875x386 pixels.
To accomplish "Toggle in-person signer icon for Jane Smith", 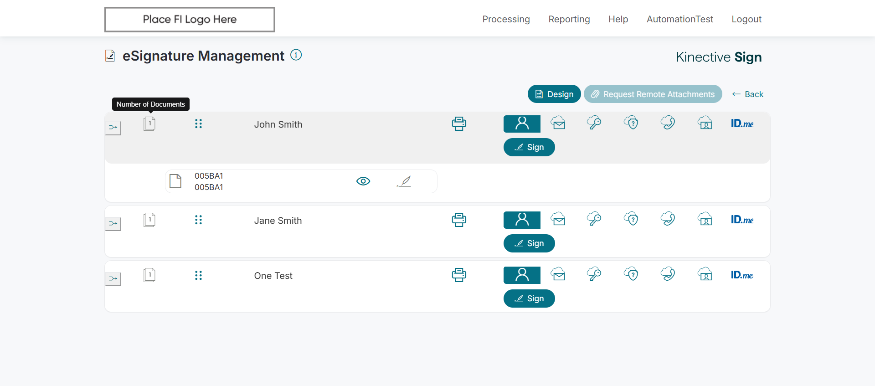I will 522,220.
